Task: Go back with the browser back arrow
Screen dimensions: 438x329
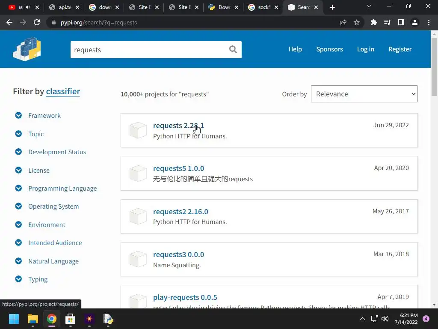Action: pyautogui.click(x=9, y=22)
